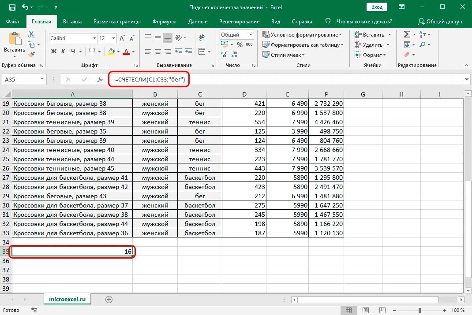The width and height of the screenshot is (472, 315).
Task: Apply percent style number format
Action: 240,44
